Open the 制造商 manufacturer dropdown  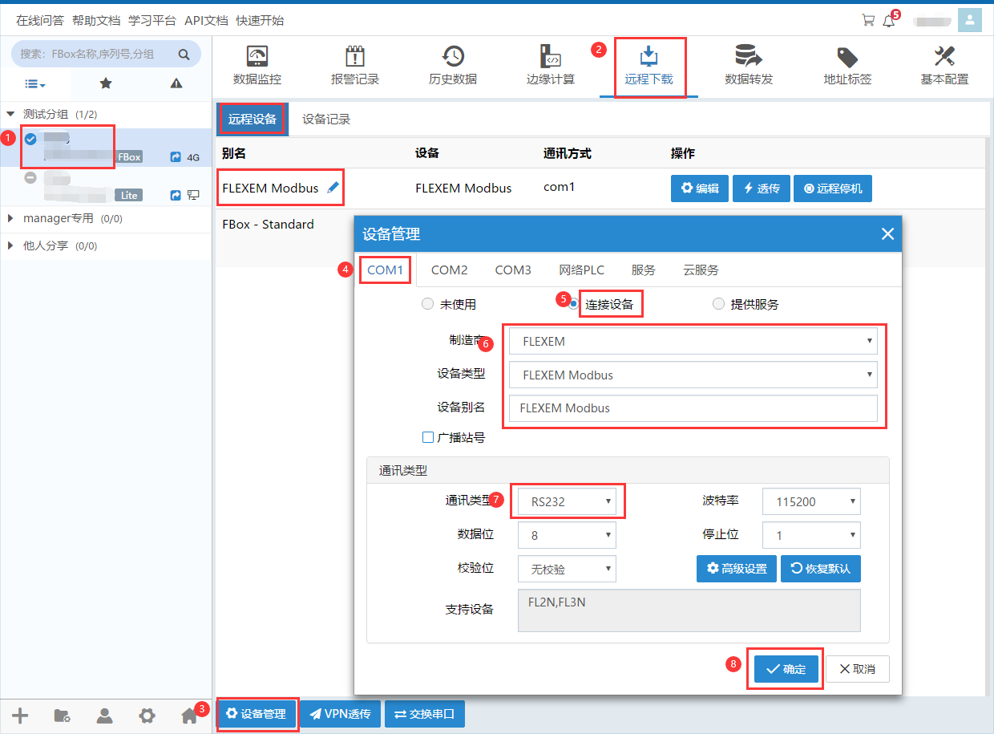693,341
